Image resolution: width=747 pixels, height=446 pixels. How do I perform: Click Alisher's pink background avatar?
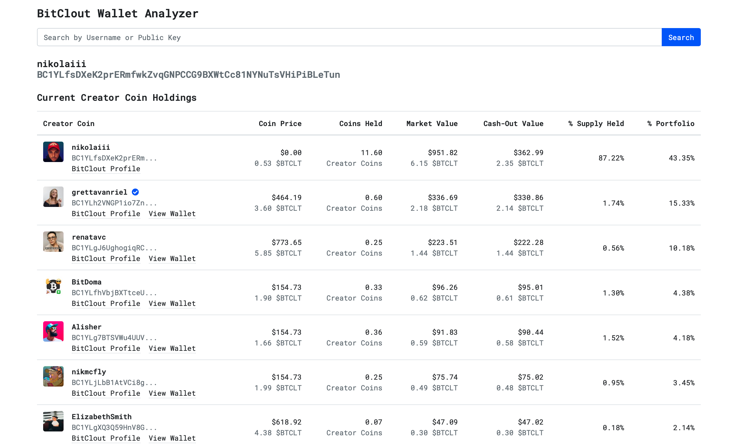click(x=53, y=331)
